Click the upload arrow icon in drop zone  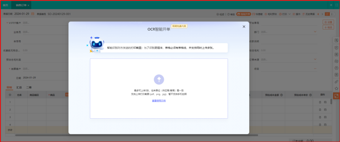click(x=159, y=80)
